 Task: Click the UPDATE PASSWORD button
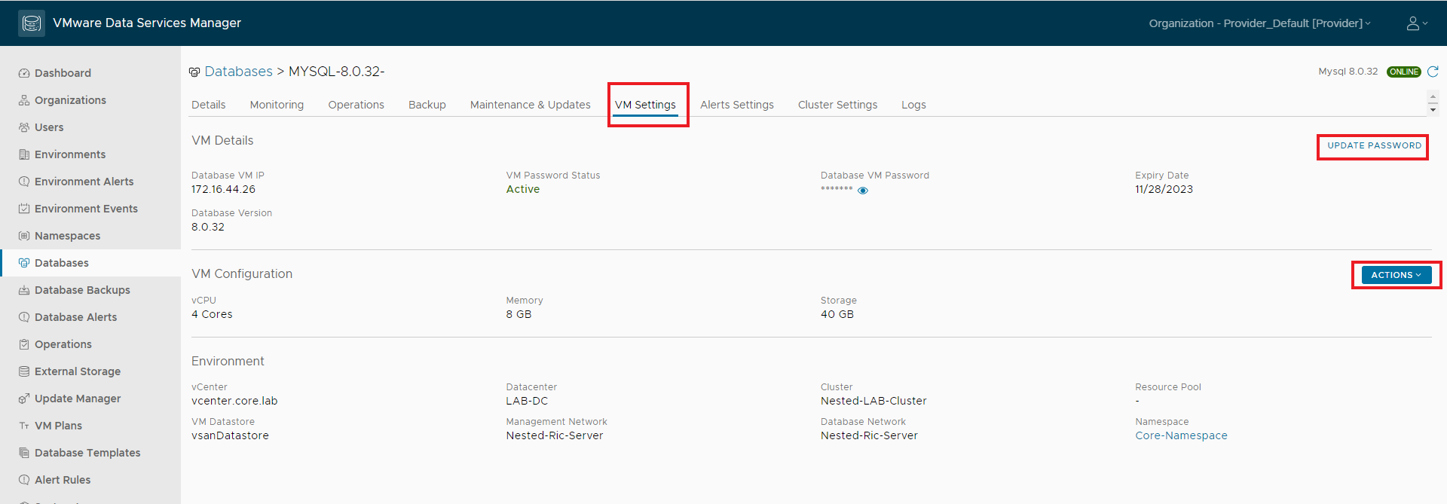pos(1374,145)
